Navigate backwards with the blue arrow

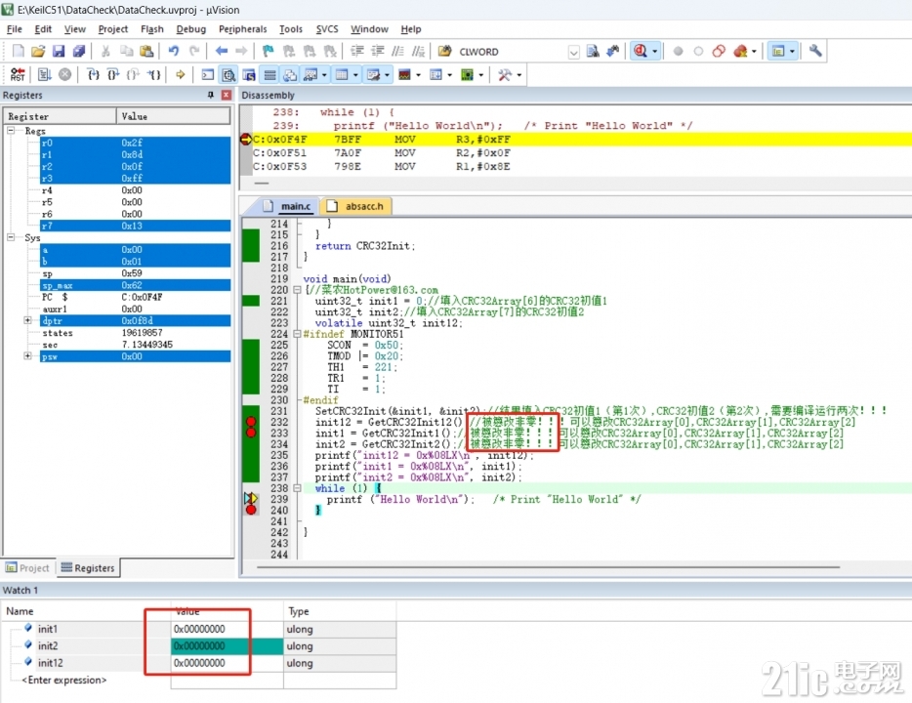(x=221, y=51)
